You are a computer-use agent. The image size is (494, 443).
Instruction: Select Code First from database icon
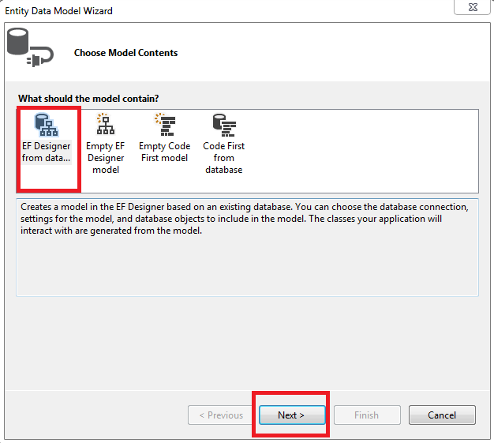click(224, 126)
